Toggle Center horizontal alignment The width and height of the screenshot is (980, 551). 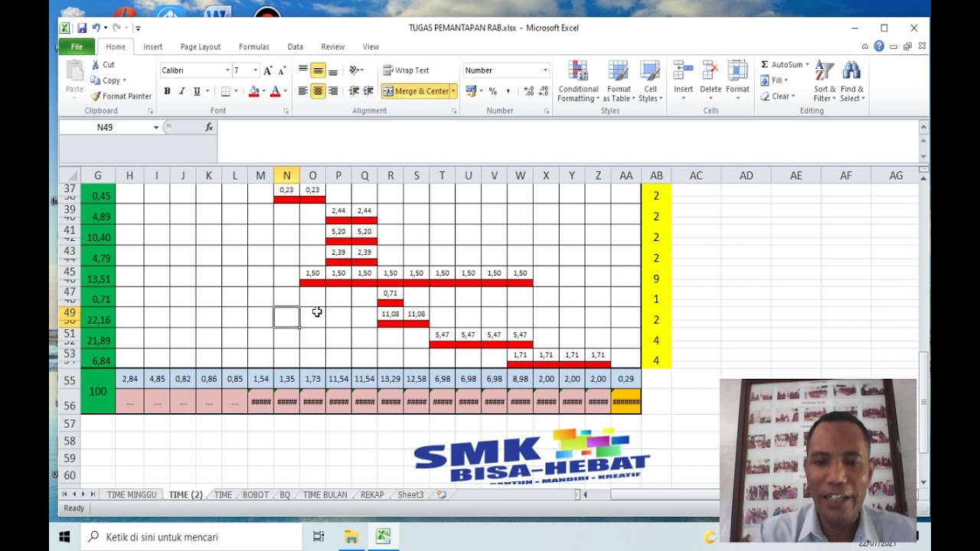pos(318,91)
